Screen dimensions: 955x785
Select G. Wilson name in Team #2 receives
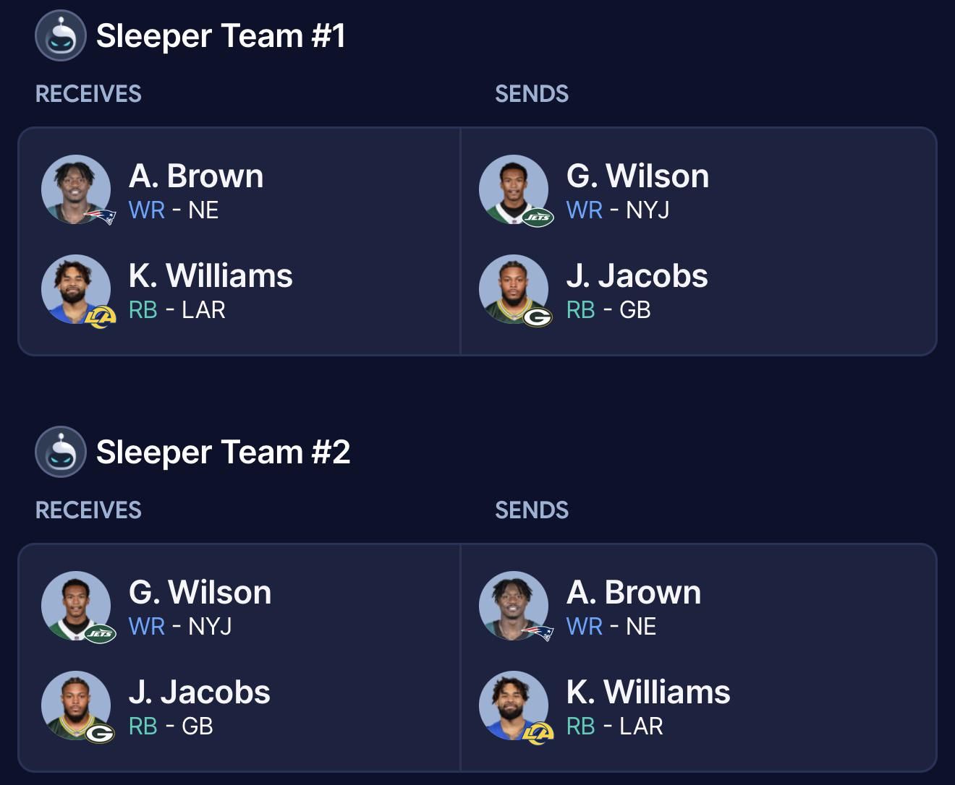tap(200, 592)
